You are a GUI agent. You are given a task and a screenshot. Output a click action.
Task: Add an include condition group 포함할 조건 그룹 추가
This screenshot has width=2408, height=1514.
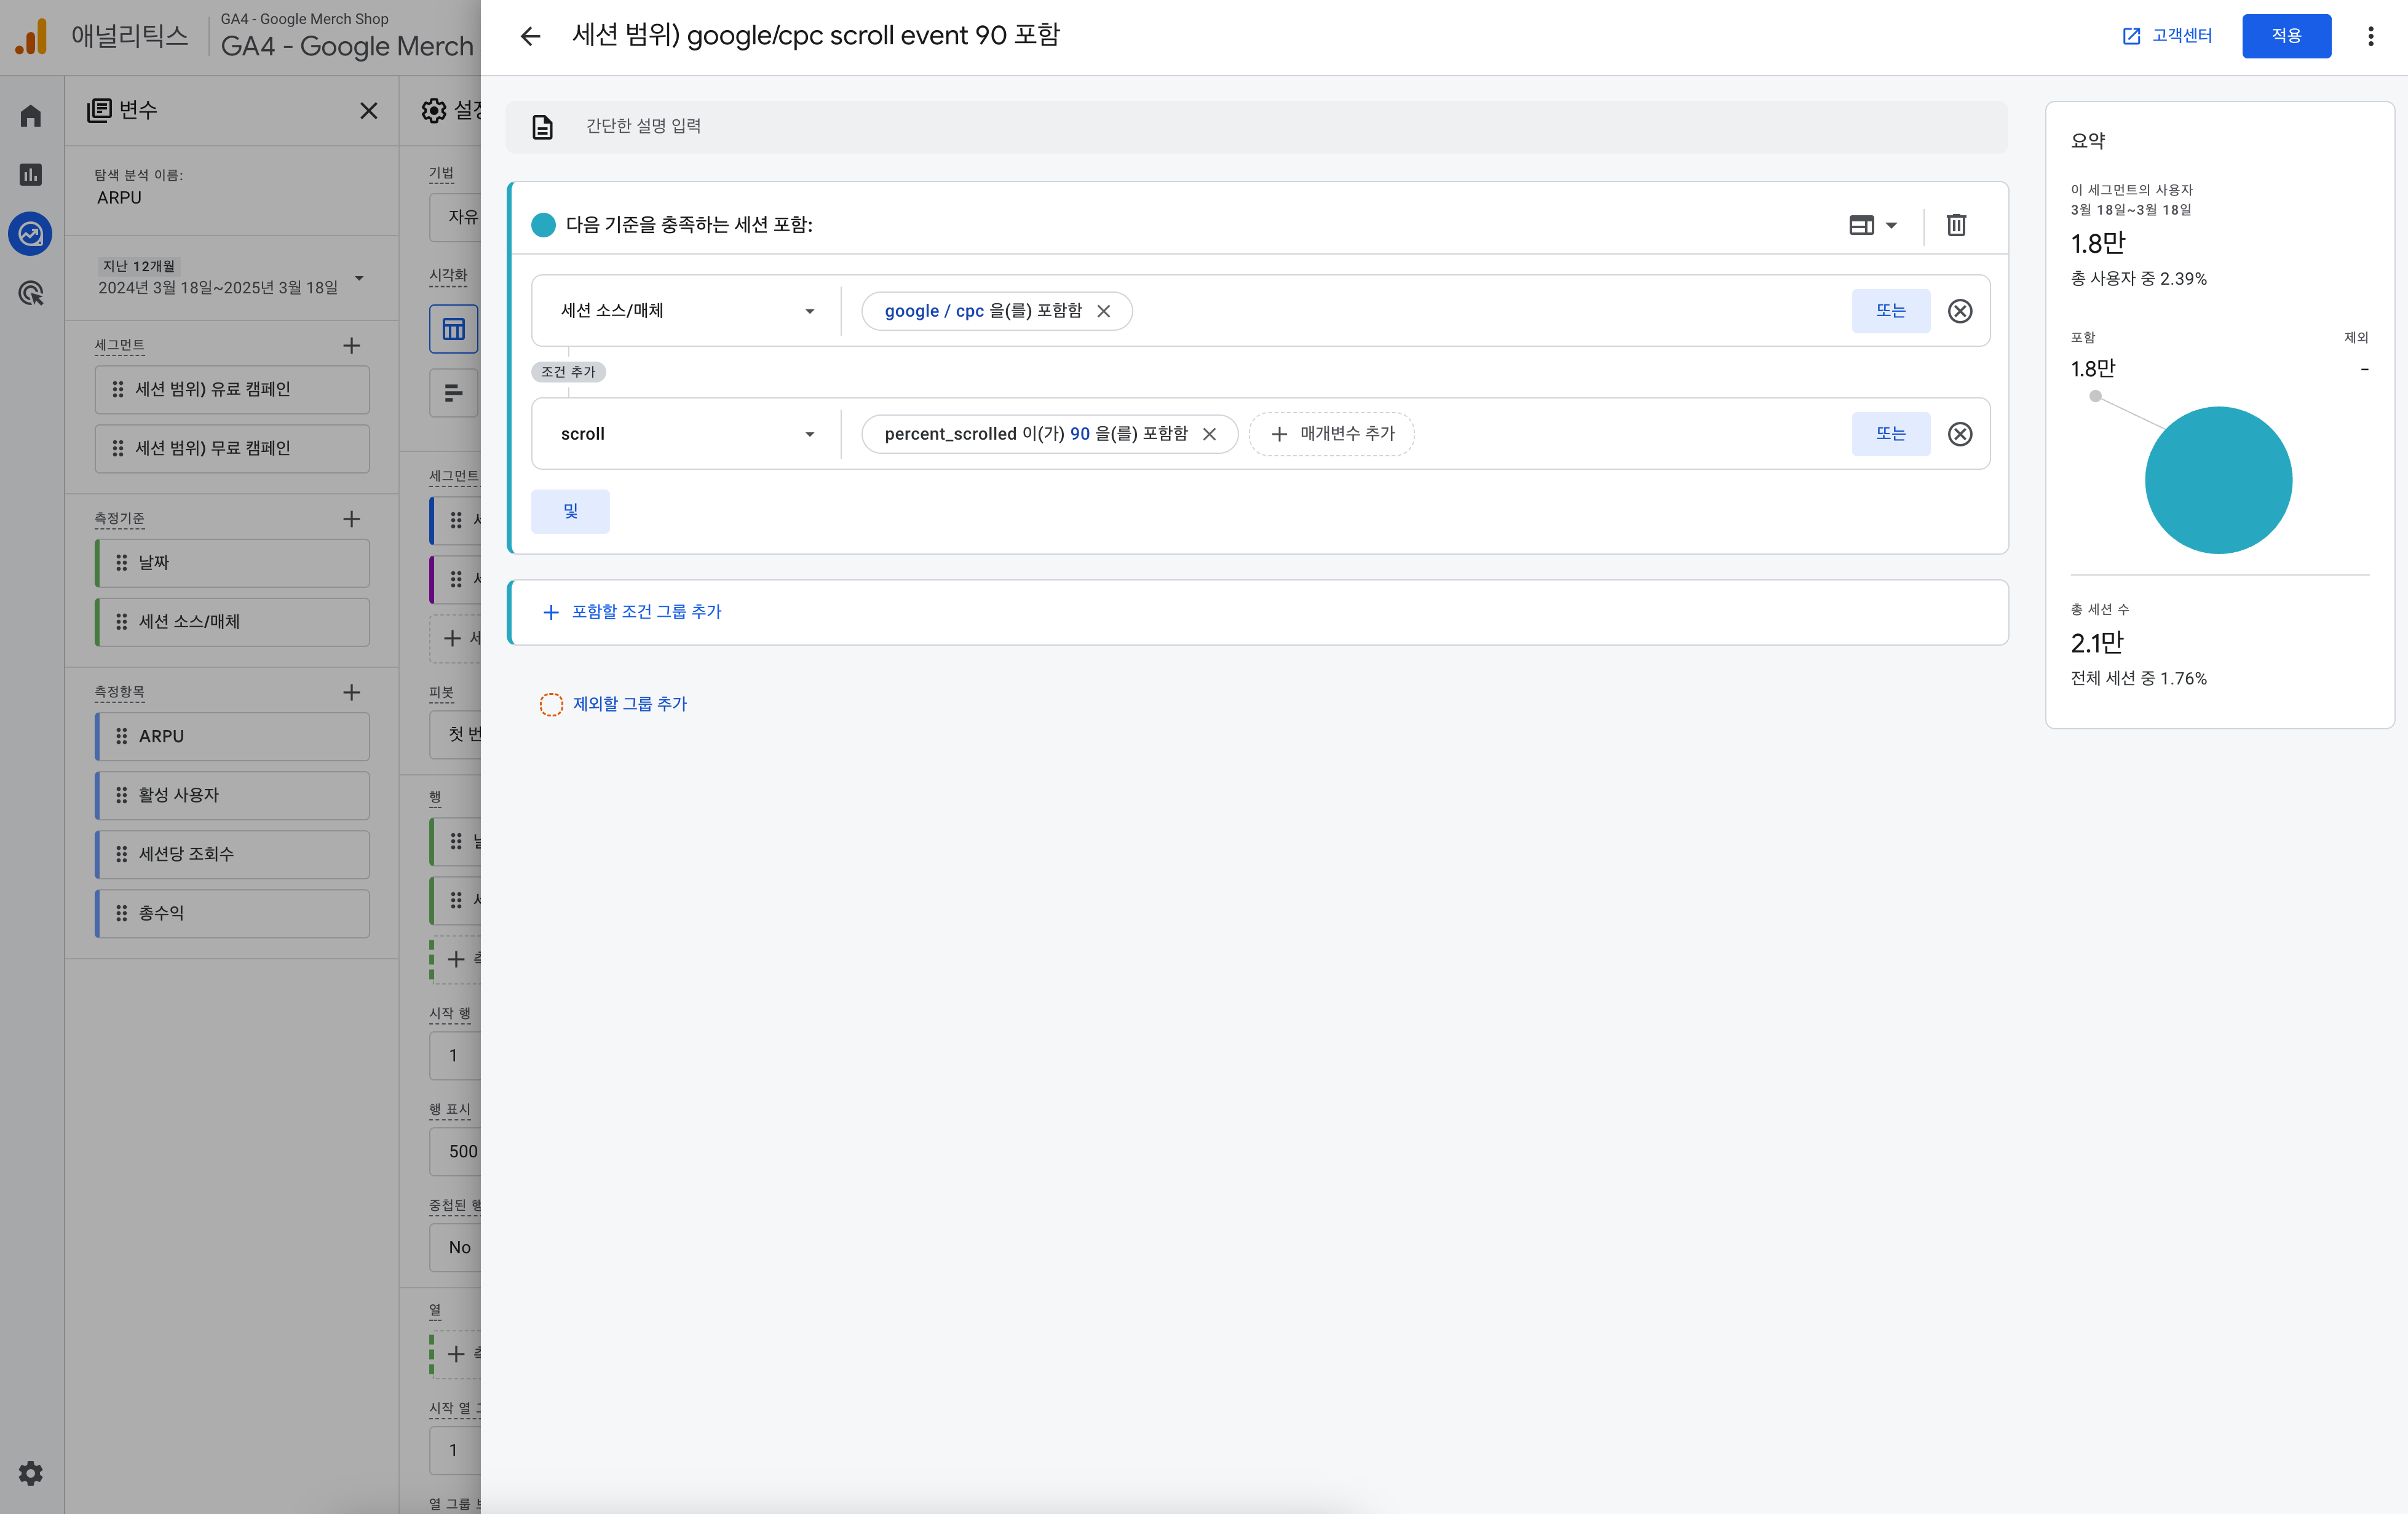click(x=631, y=612)
